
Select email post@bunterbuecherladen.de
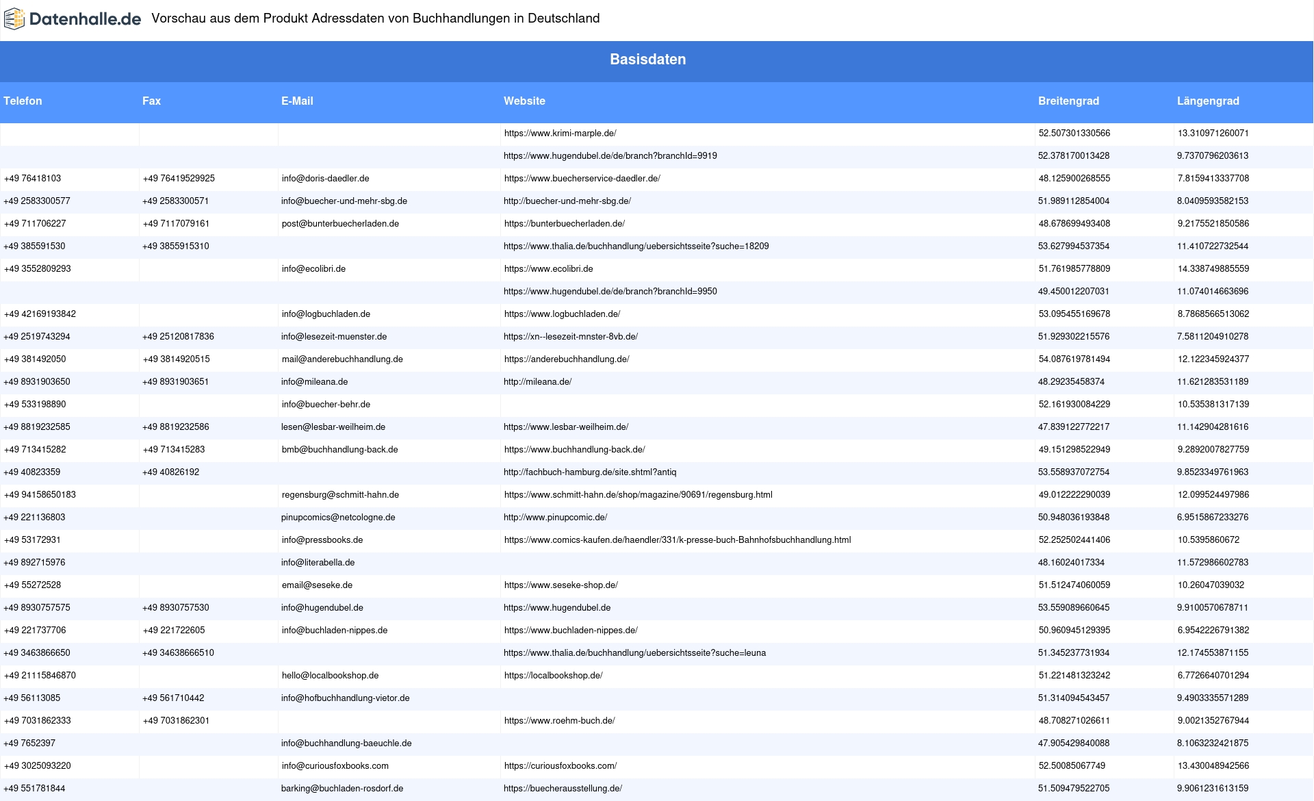(340, 224)
